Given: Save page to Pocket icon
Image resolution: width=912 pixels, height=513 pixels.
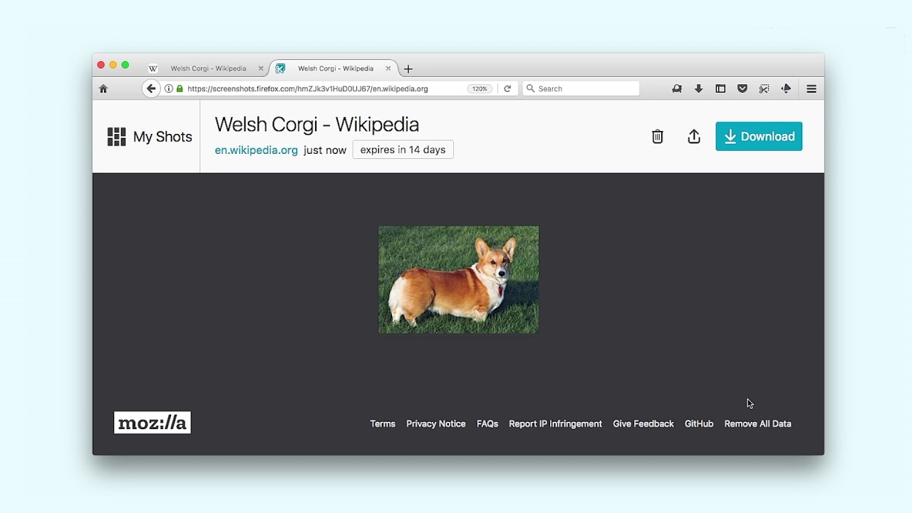Looking at the screenshot, I should pyautogui.click(x=742, y=89).
